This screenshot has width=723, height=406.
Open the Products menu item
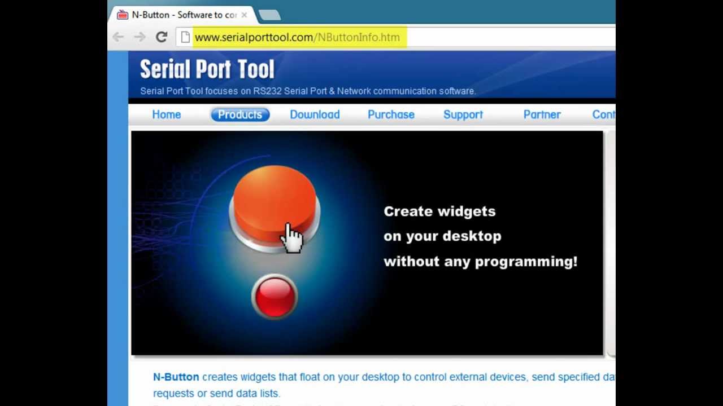(240, 114)
